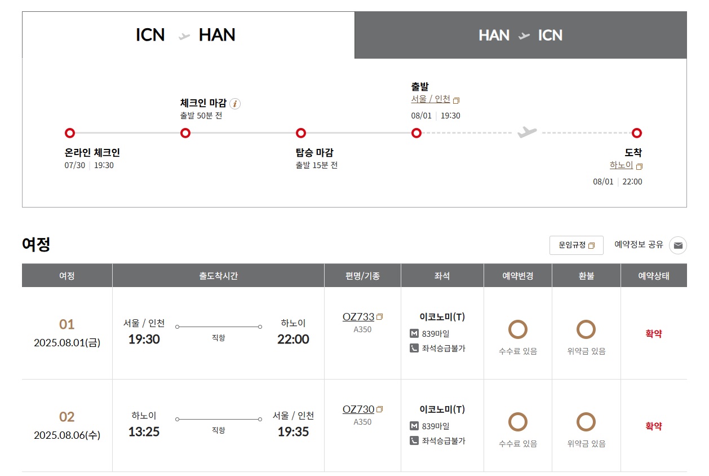Viewport: 709px width, 476px height.
Task: Click new-window icon next to 하노이 arrival
Action: pyautogui.click(x=639, y=166)
